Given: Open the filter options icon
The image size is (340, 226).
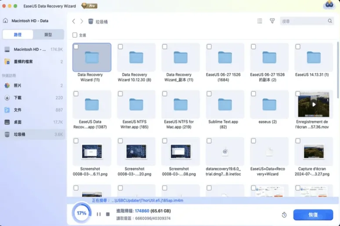Looking at the screenshot, I should (x=272, y=21).
